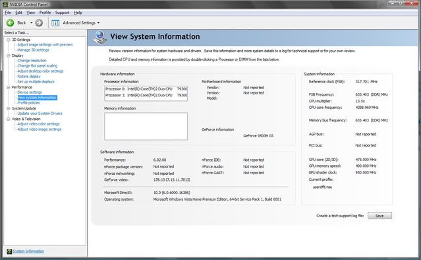Collapse the Video & Television tree node
This screenshot has height=260, width=421.
9,119
